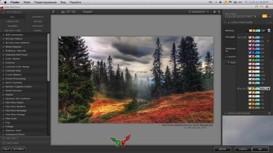Open the Редактирование menu
Screen dimensions: 273x153
[46, 2]
